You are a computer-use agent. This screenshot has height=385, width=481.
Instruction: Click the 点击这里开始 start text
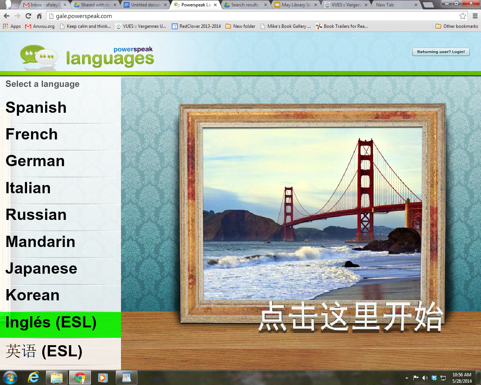click(350, 317)
